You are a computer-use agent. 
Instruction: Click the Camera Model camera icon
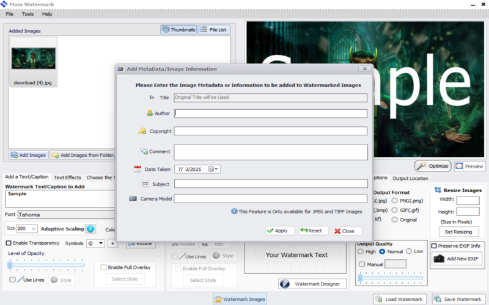coord(133,198)
